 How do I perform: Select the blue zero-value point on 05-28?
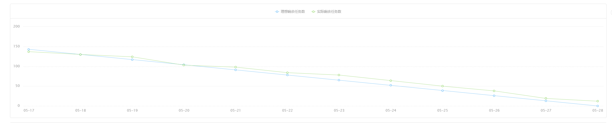[x=598, y=106]
